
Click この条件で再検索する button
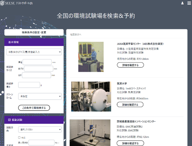pos(34,108)
